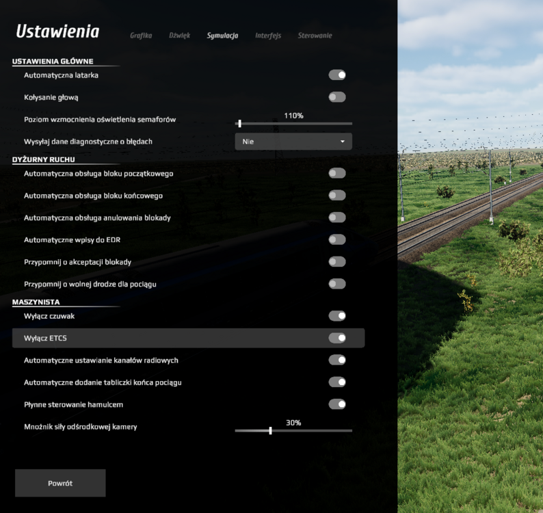Viewport: 543px width, 513px height.
Task: Enable Przypomnij o akceptacji blokady
Action: pyautogui.click(x=337, y=262)
